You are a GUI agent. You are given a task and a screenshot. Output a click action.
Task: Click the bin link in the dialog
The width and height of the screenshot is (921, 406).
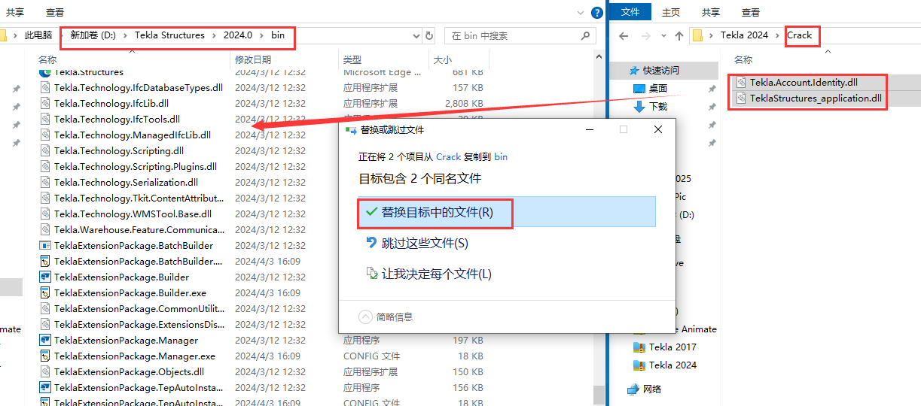(x=501, y=157)
